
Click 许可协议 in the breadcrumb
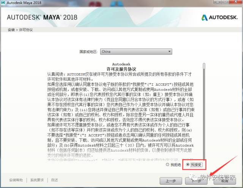coord(26,30)
